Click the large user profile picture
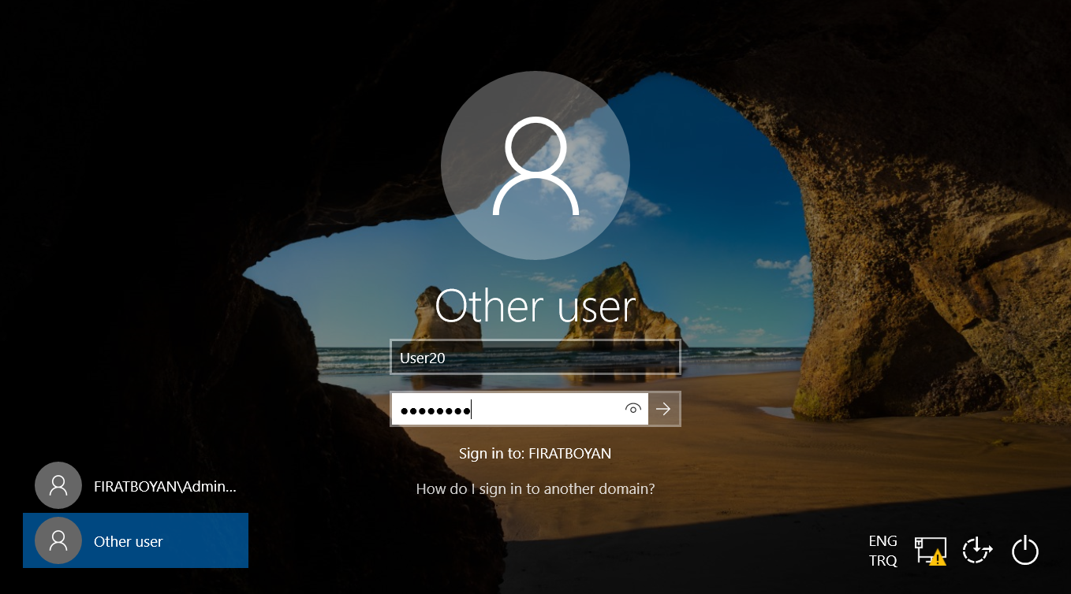 (535, 167)
